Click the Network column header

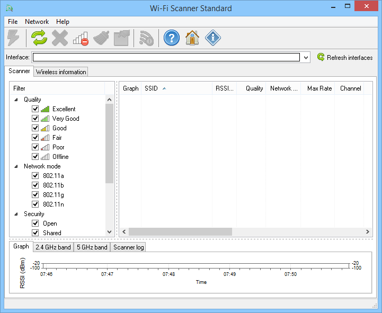click(283, 88)
